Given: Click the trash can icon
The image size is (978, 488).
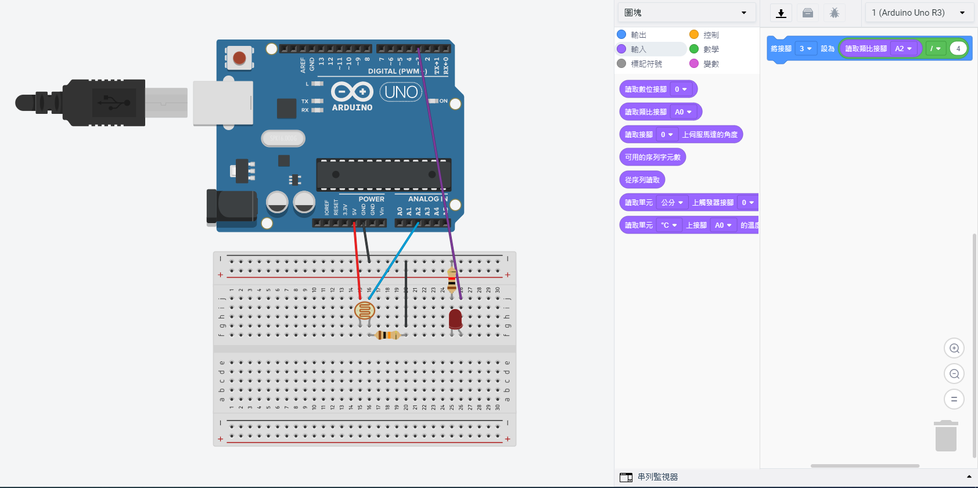Looking at the screenshot, I should (945, 436).
